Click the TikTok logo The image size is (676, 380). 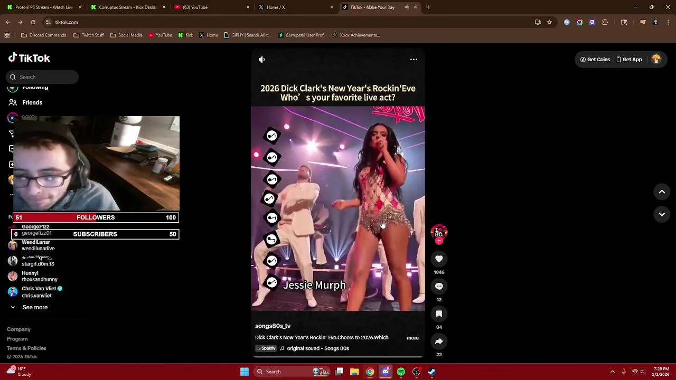pos(29,58)
